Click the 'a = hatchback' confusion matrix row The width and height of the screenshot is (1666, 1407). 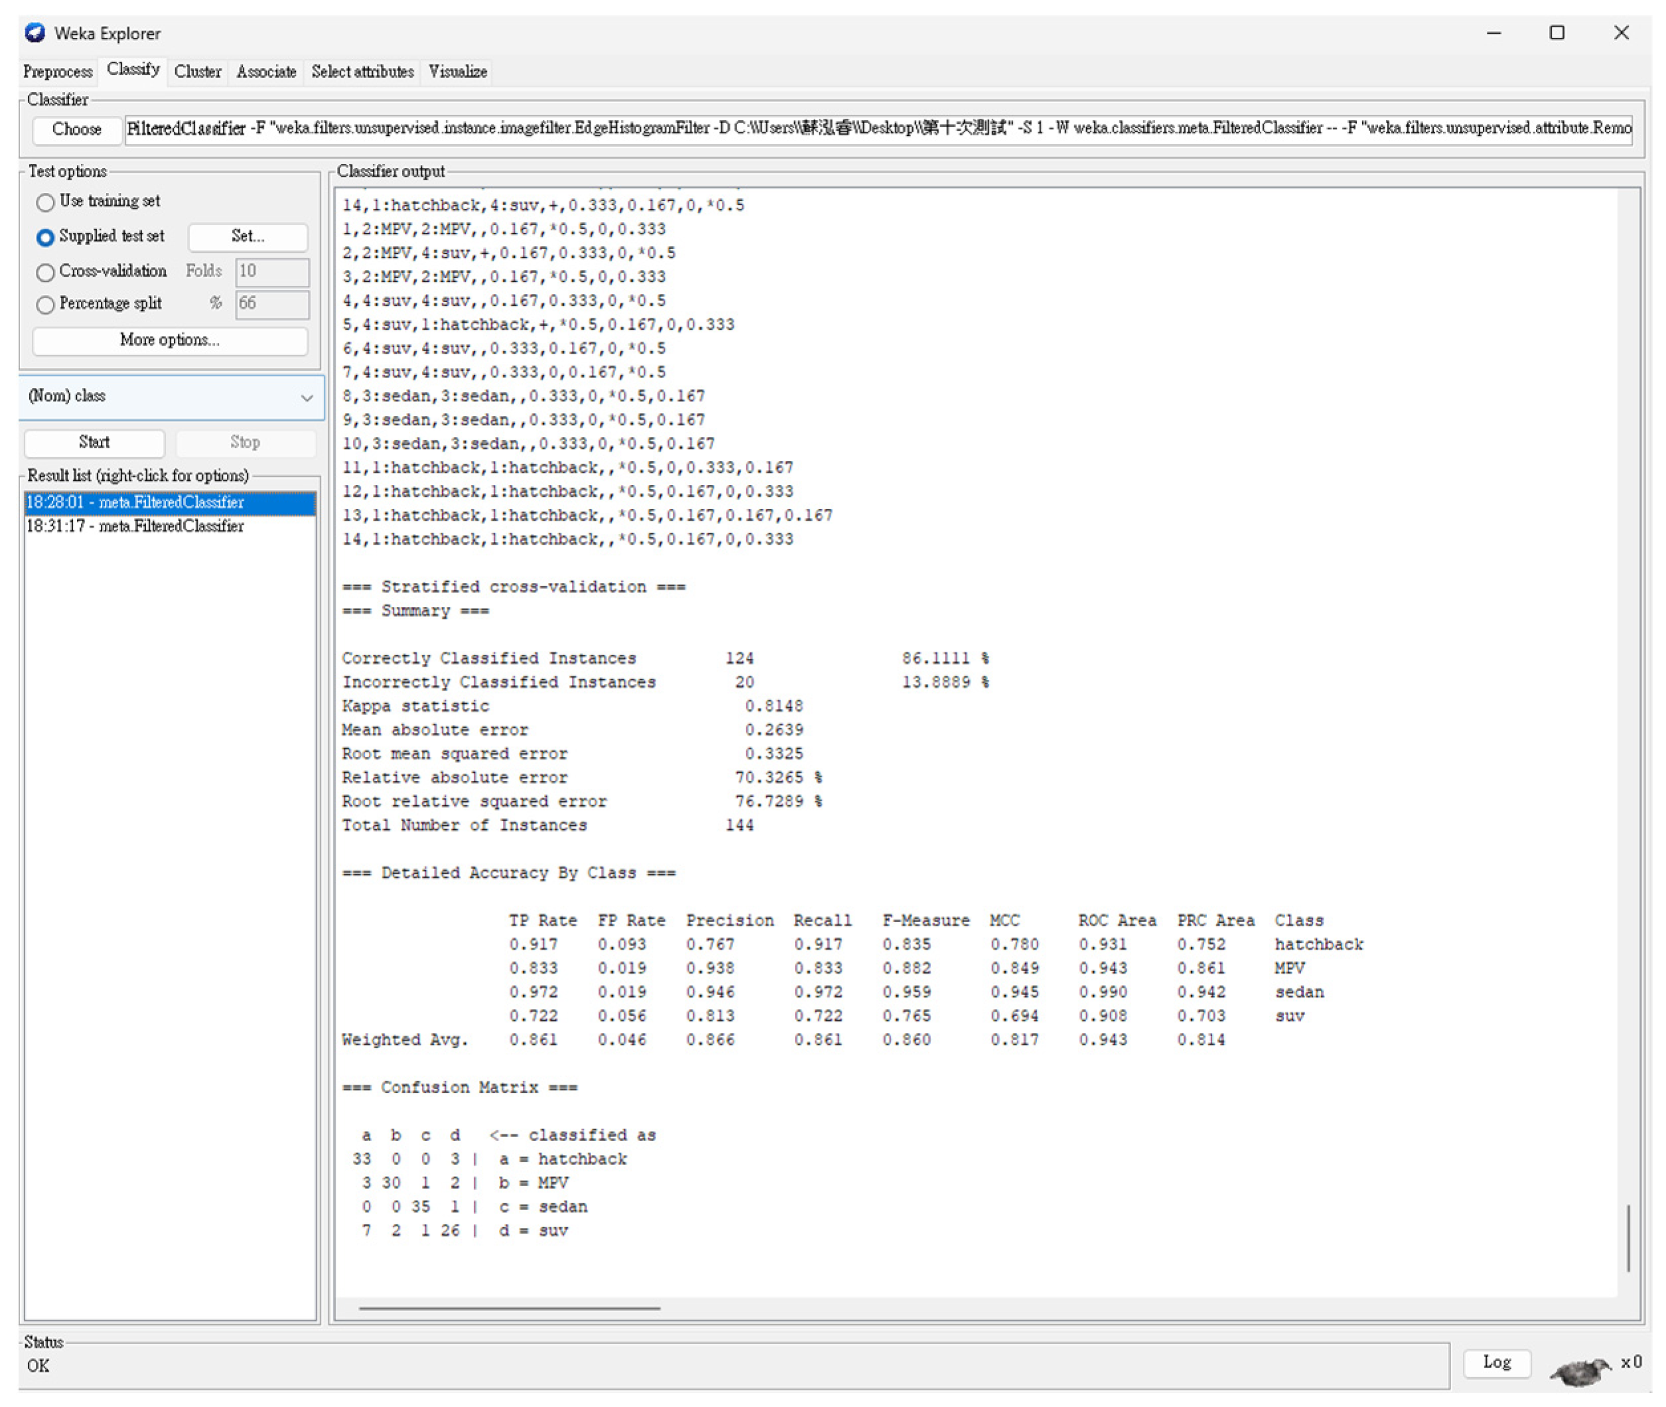click(489, 1160)
